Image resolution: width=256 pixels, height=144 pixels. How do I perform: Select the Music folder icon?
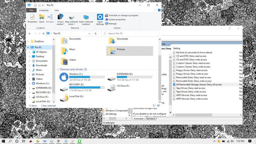coord(64,51)
